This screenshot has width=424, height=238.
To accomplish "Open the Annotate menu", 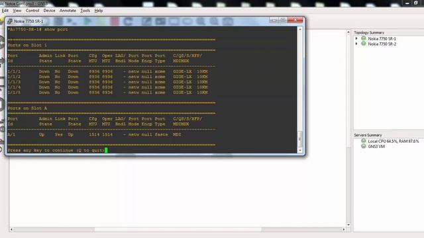I will click(68, 11).
